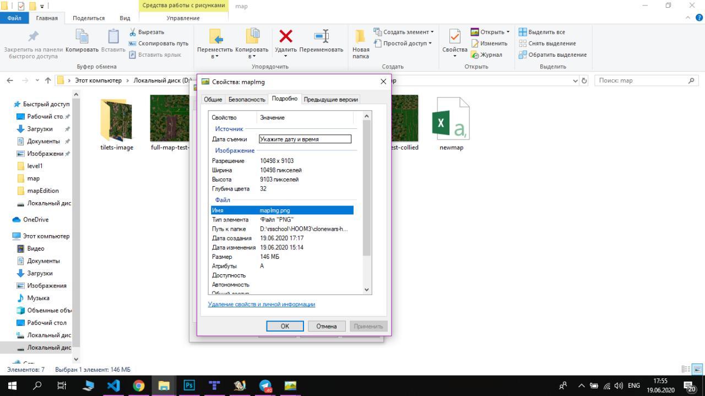705x396 pixels.
Task: Select the Вырезать scissors command
Action: pos(147,32)
